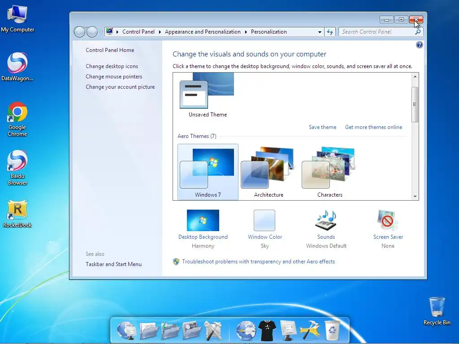Open Sounds link

tap(326, 237)
